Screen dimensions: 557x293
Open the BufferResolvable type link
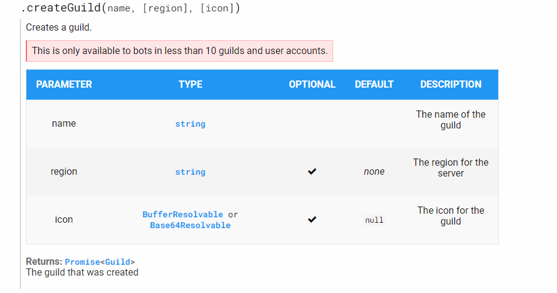click(182, 214)
